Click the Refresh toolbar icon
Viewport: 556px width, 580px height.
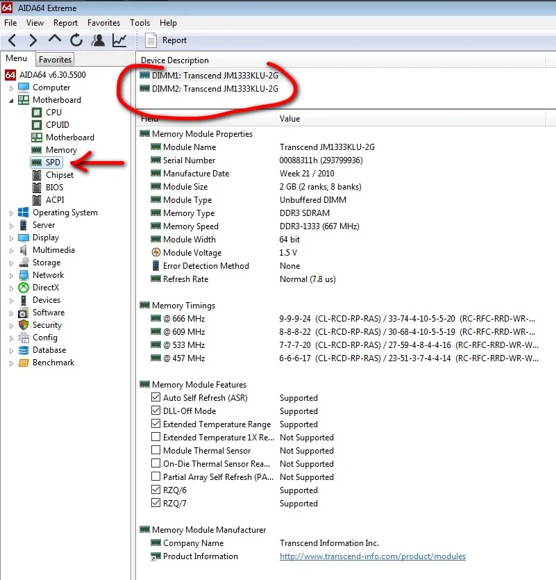click(76, 40)
